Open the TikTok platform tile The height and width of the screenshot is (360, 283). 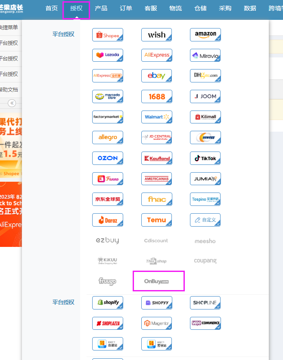(205, 158)
